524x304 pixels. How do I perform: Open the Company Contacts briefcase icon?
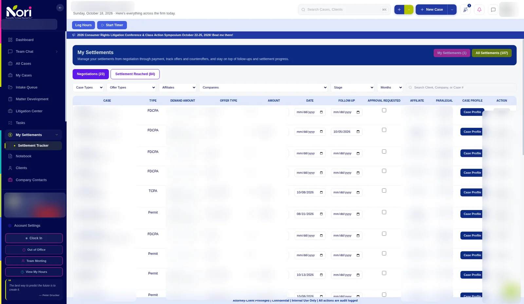[x=10, y=180]
